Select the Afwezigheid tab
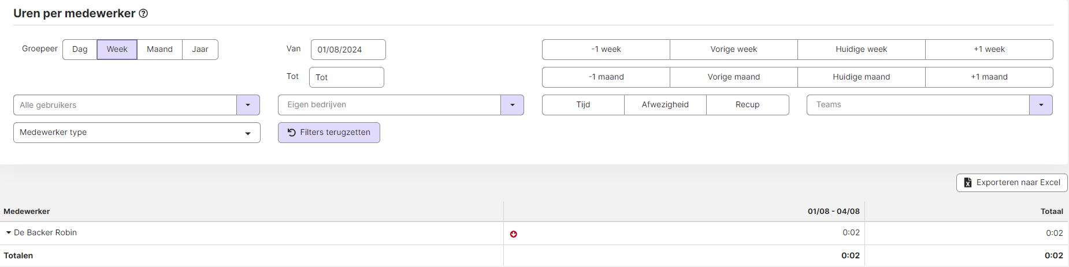The width and height of the screenshot is (1069, 267). click(x=665, y=105)
